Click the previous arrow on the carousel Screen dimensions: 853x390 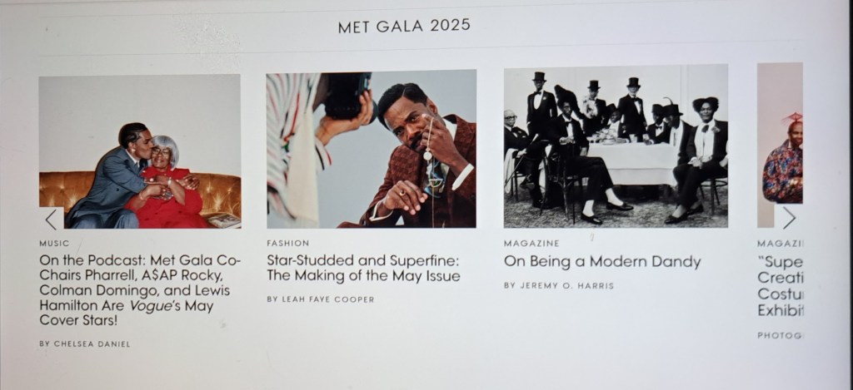[x=52, y=219]
